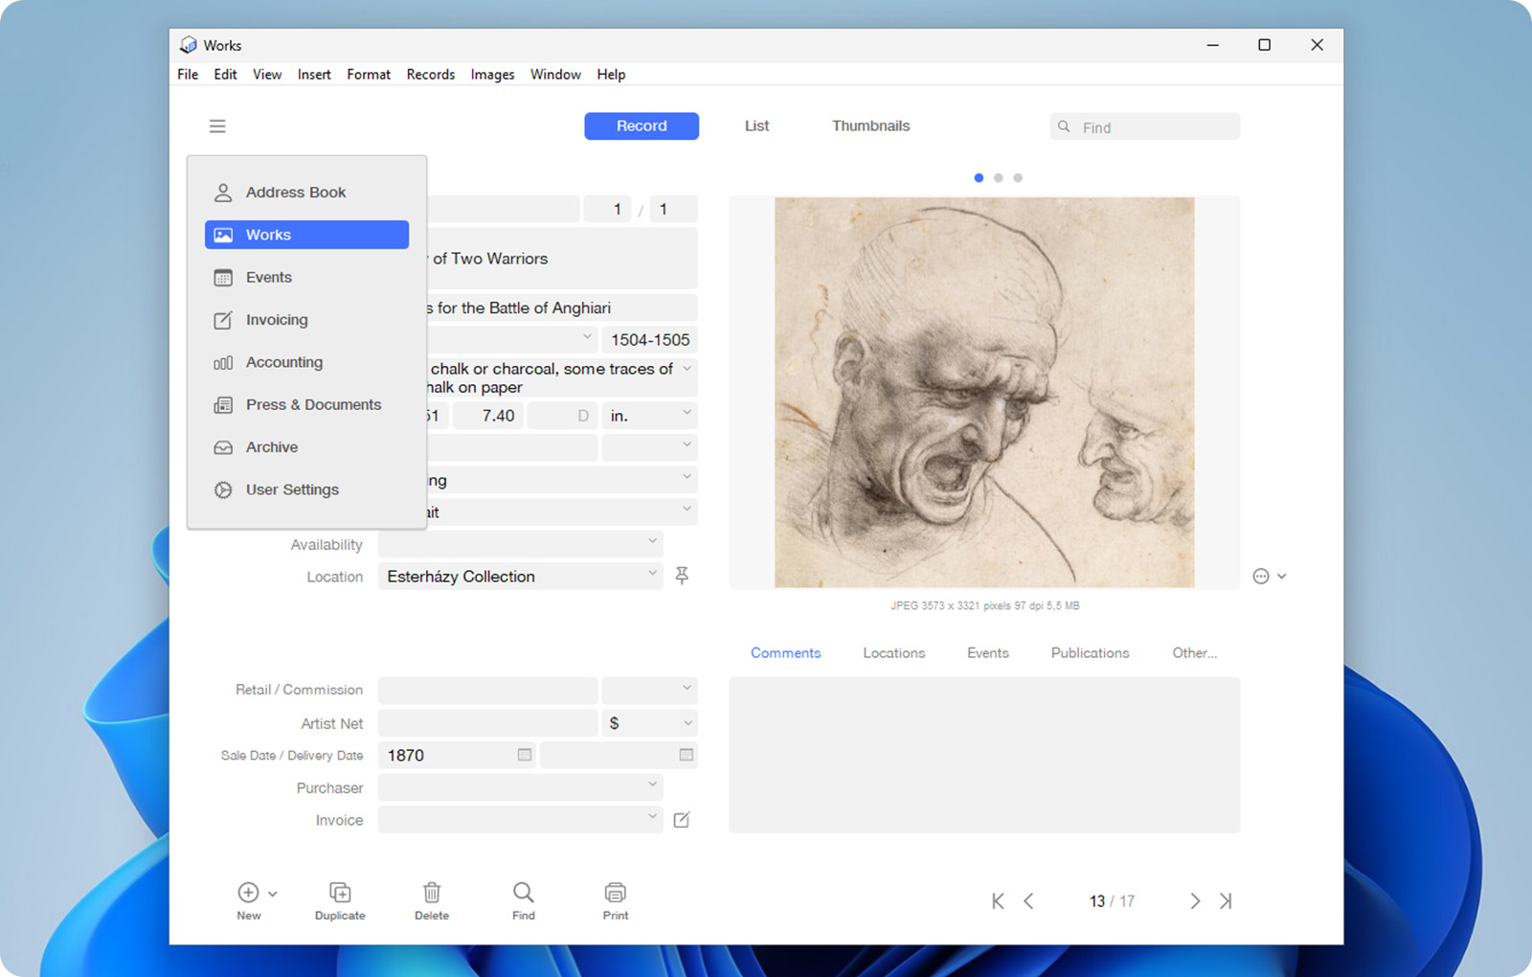
Task: Switch to List view
Action: coord(756,126)
